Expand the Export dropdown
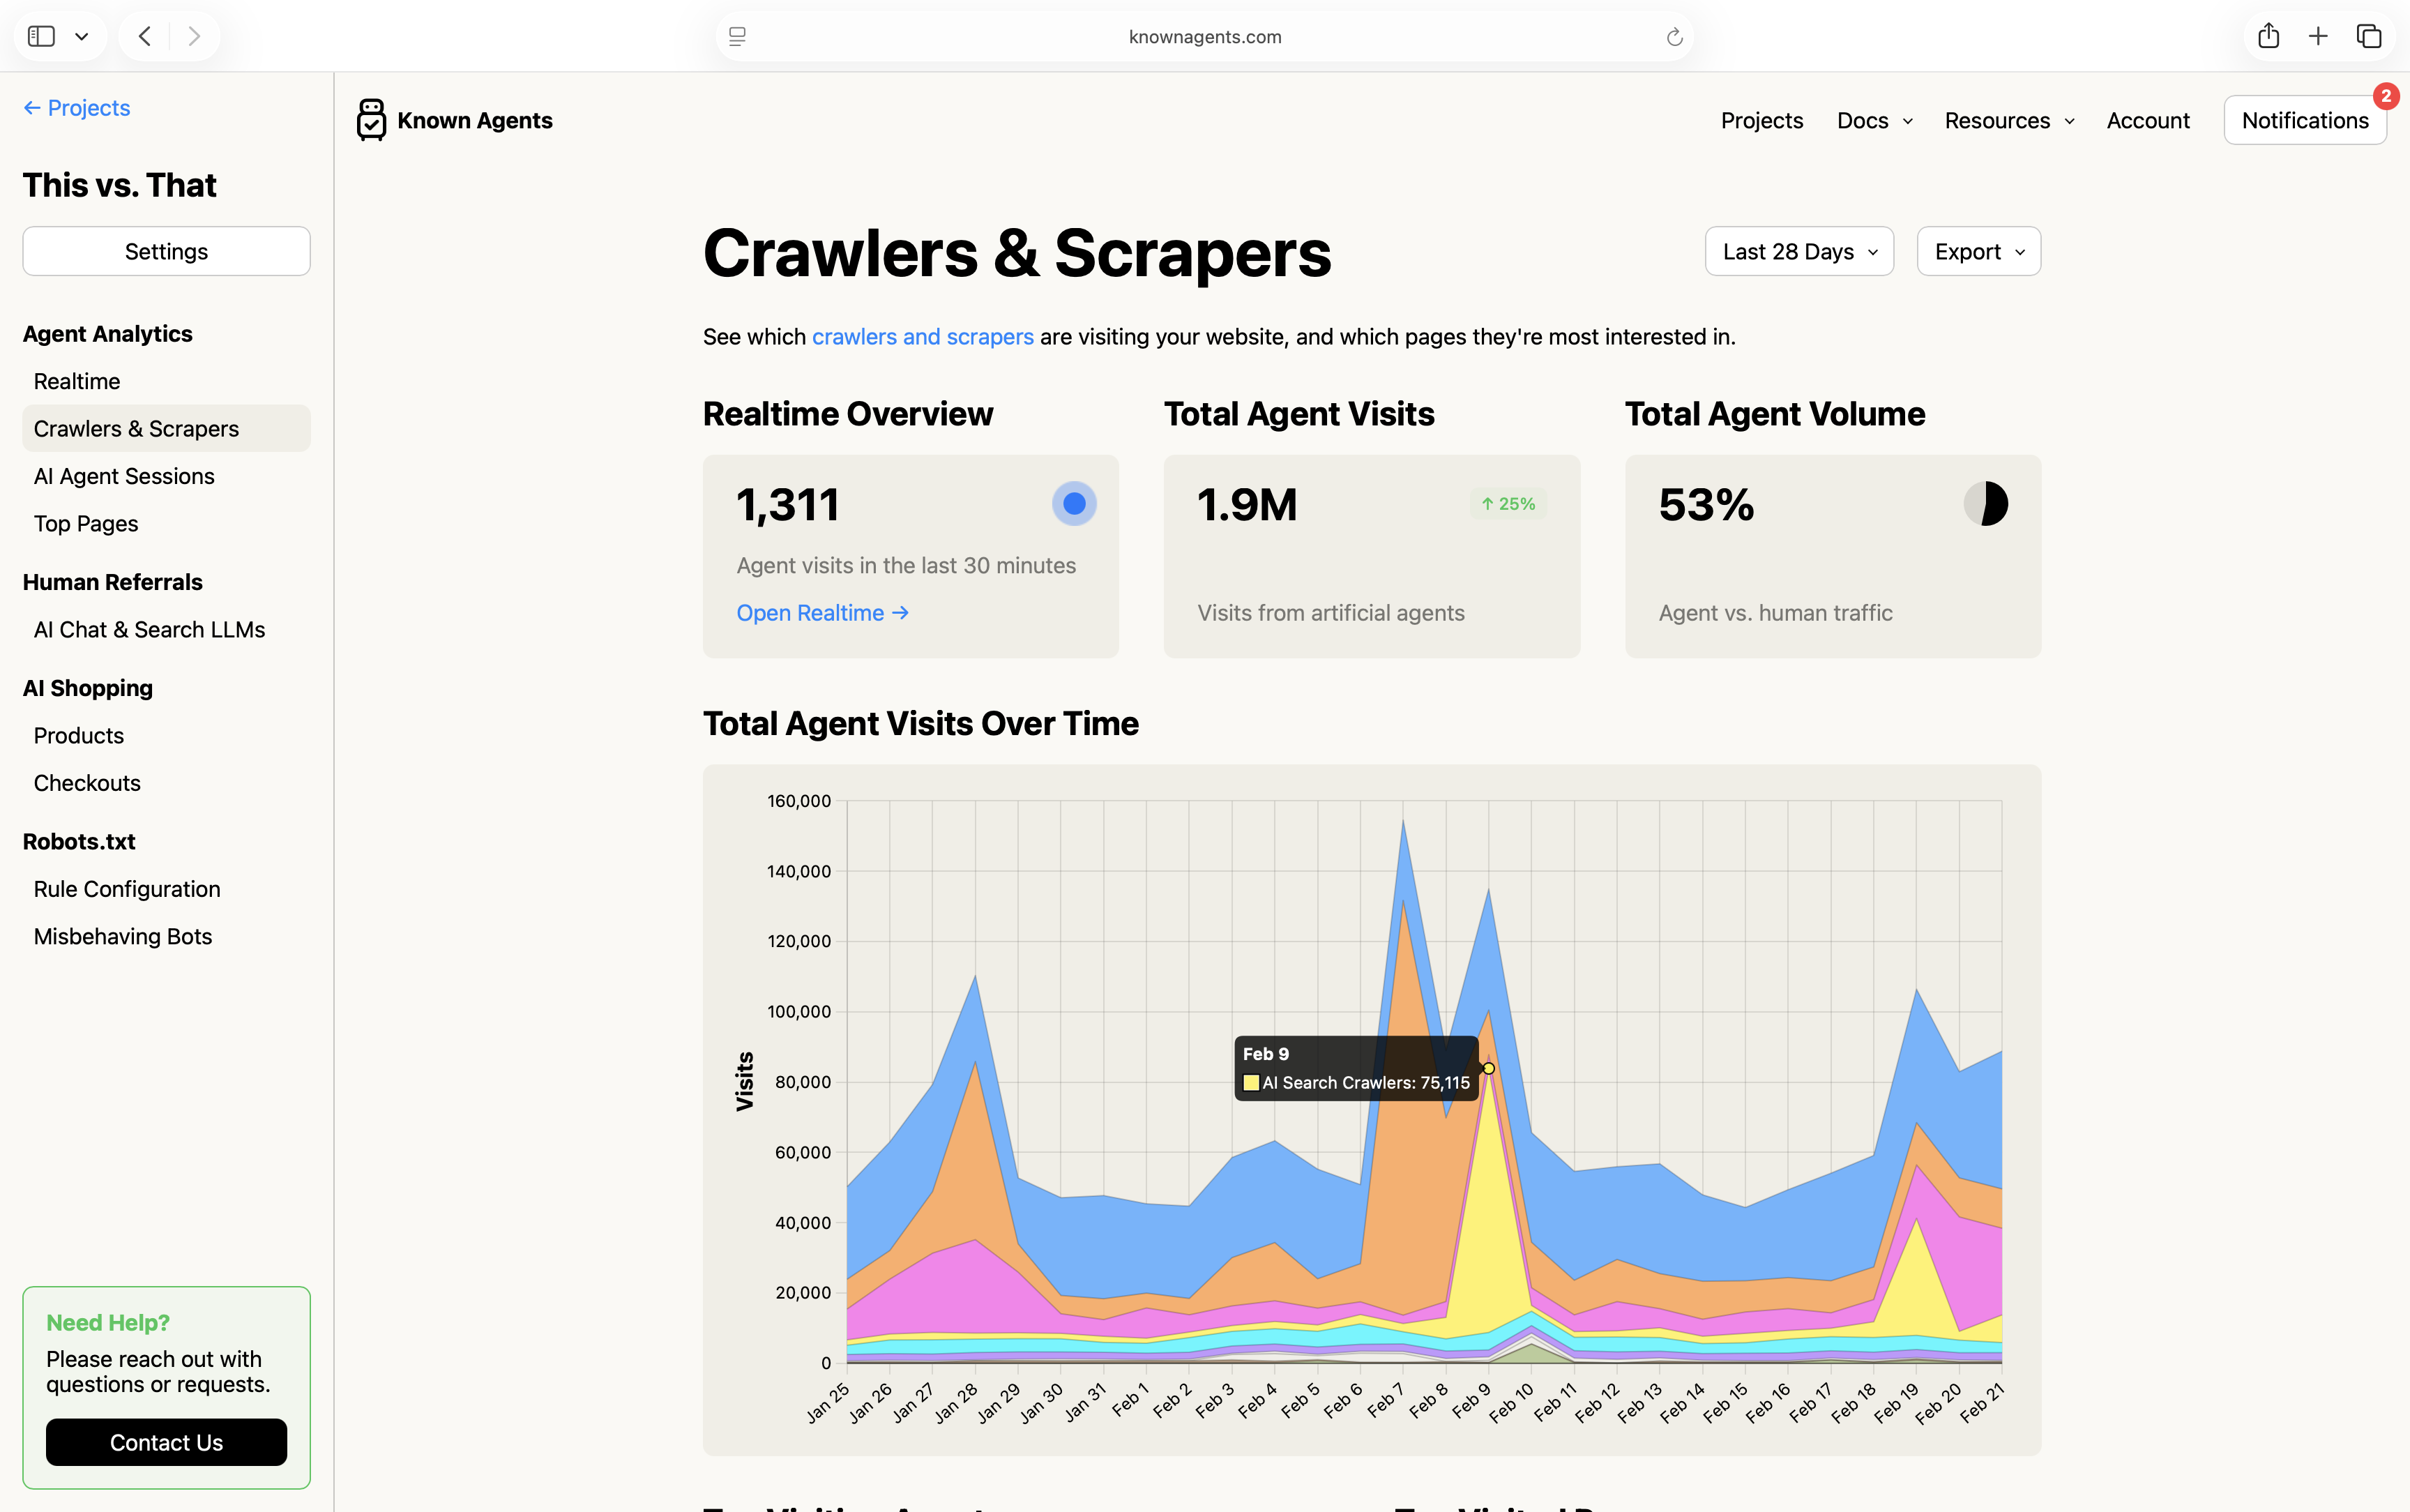2410x1512 pixels. pos(1978,252)
